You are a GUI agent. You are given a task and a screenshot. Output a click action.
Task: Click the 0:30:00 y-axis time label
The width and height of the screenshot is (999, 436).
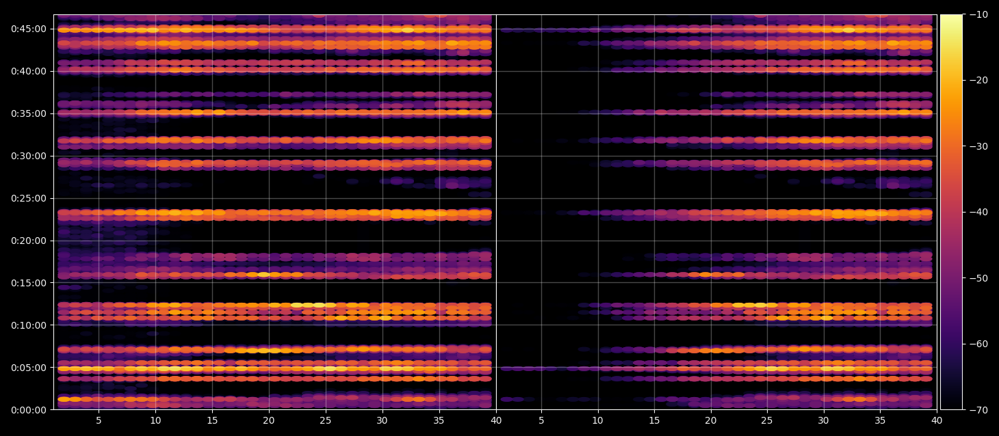(x=29, y=155)
